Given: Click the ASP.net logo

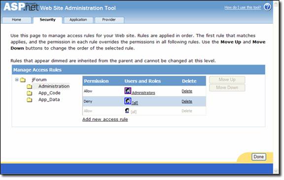Looking at the screenshot, I should tap(21, 7).
